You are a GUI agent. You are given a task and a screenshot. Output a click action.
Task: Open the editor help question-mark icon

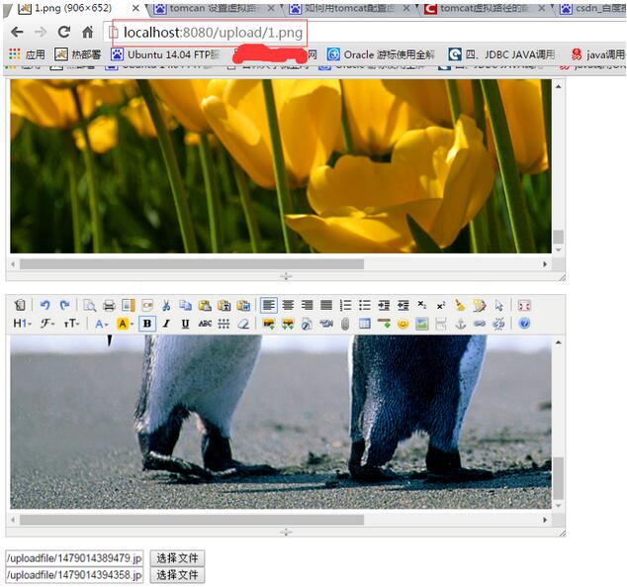(x=524, y=324)
